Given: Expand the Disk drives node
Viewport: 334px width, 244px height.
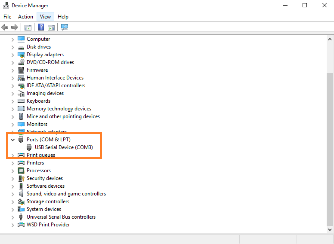Looking at the screenshot, I should coord(12,47).
